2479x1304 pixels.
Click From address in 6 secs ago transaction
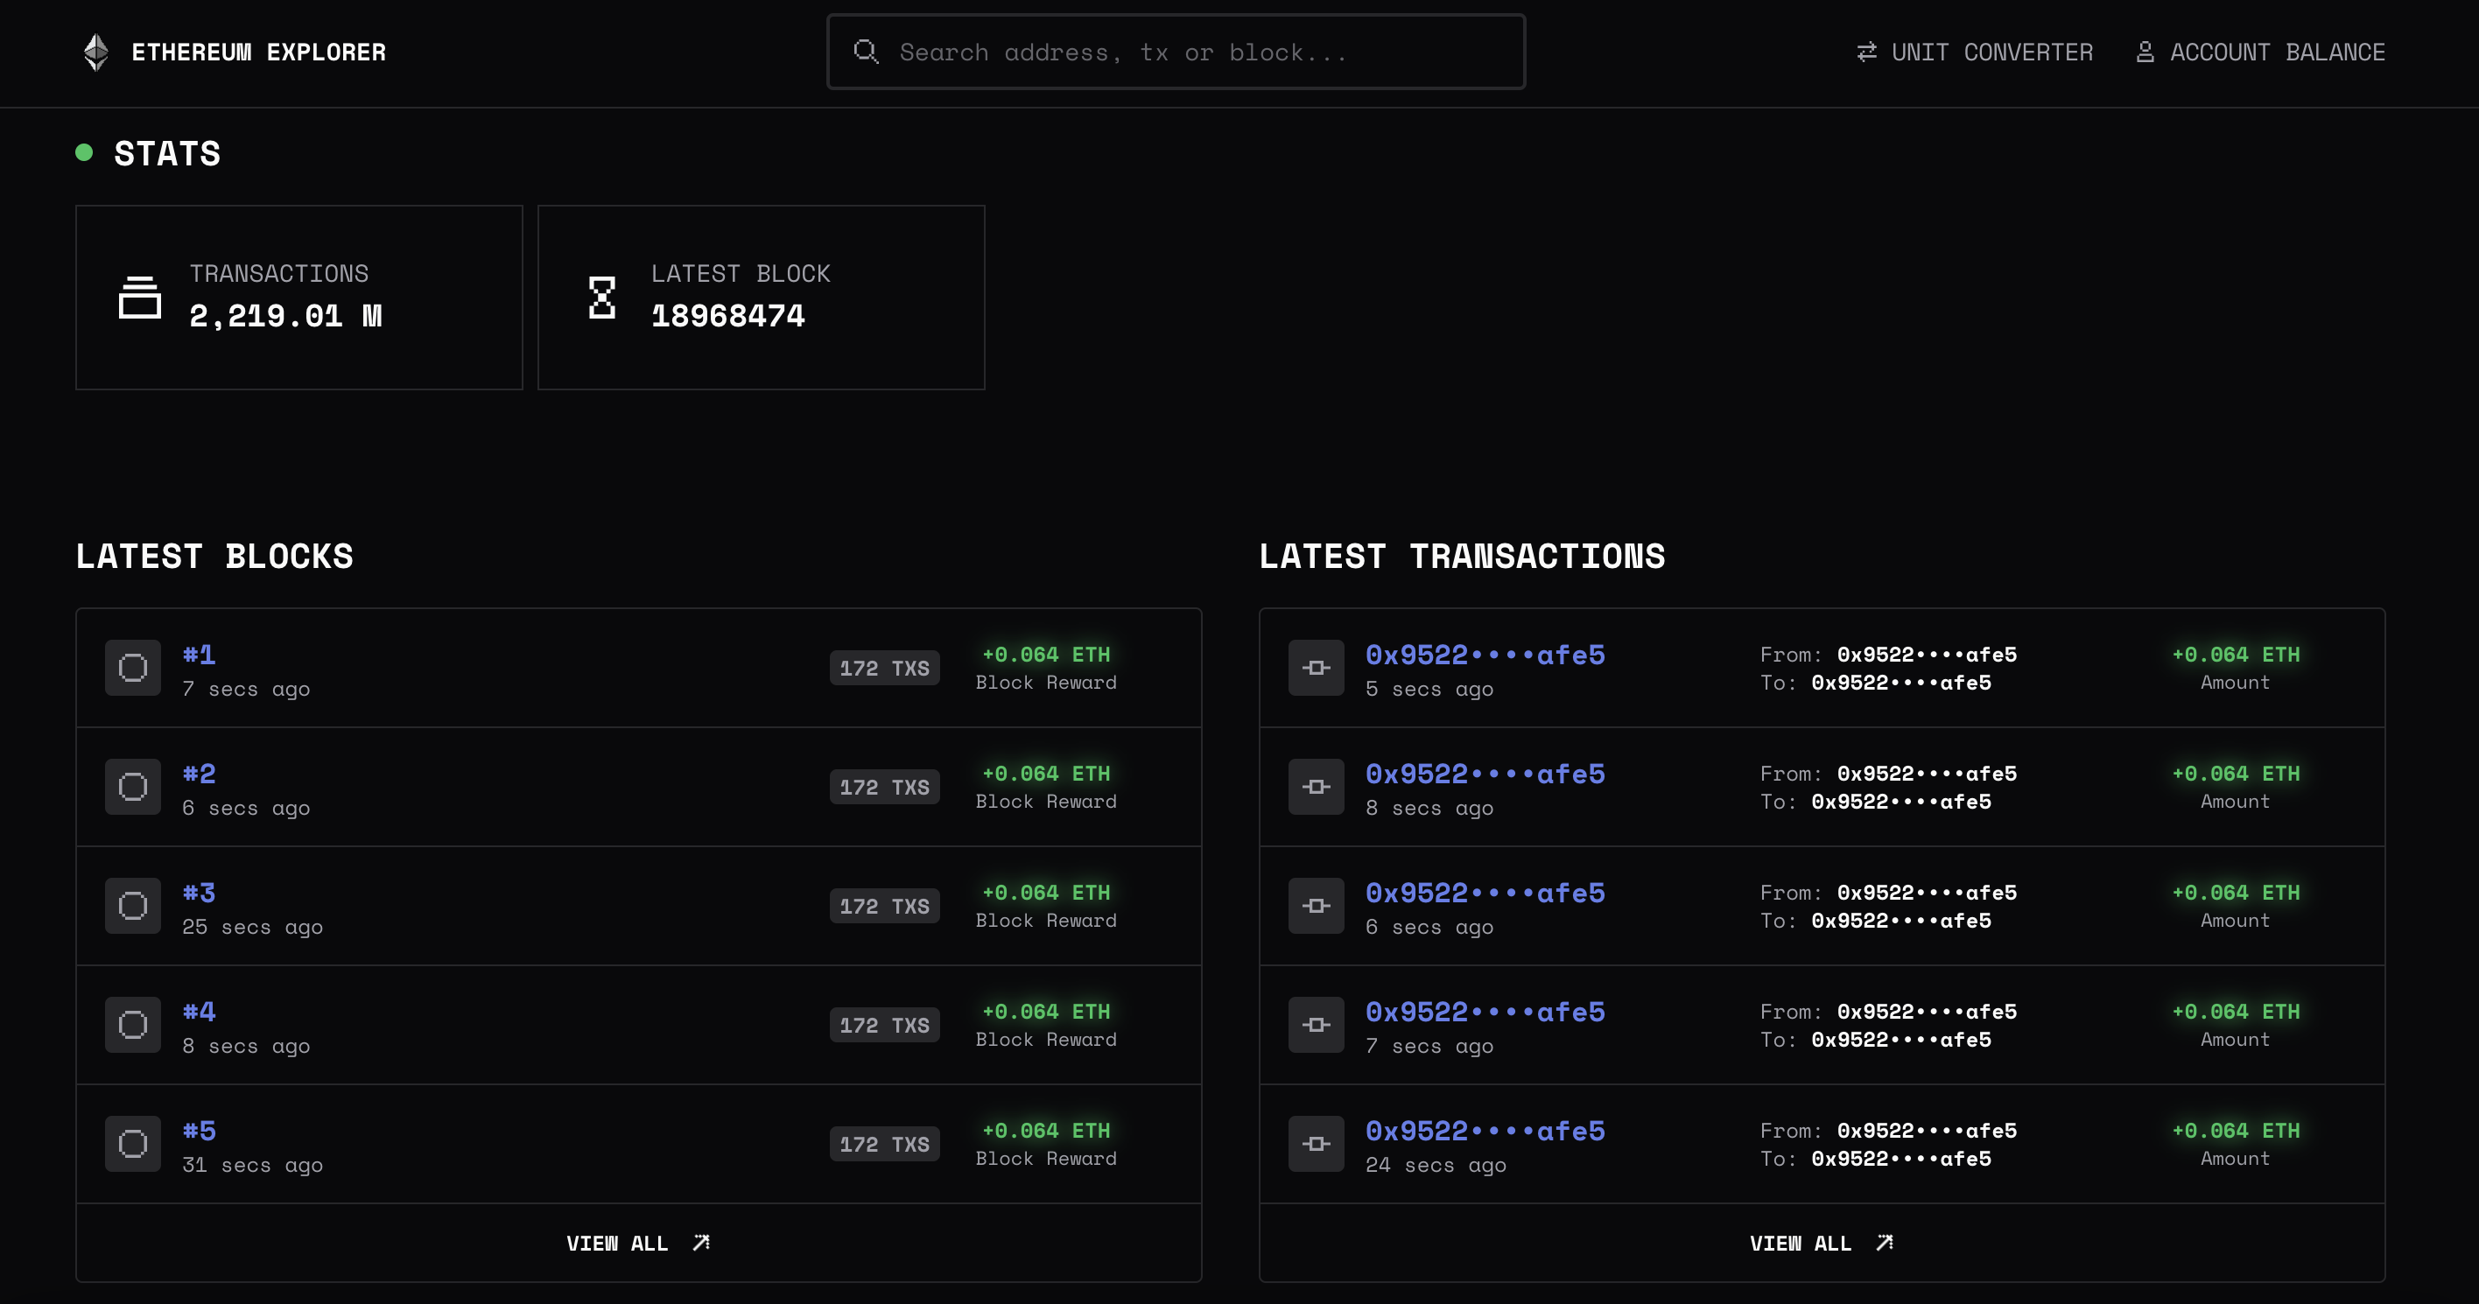coord(1926,892)
